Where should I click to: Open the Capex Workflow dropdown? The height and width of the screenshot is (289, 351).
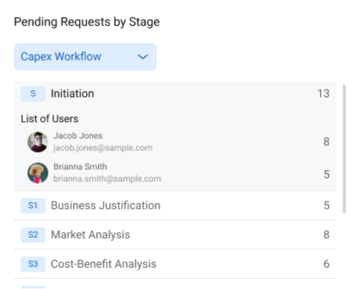pos(85,57)
